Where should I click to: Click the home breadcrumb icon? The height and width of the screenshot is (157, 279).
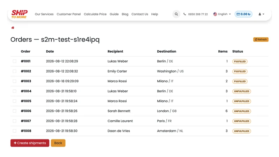pyautogui.click(x=13, y=28)
